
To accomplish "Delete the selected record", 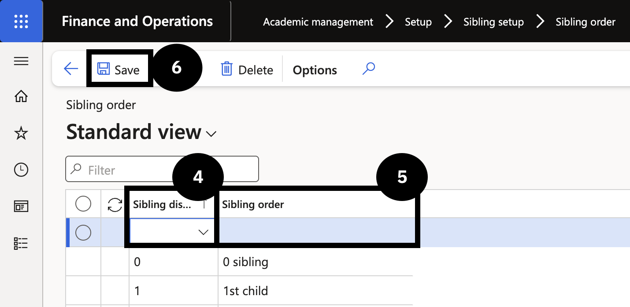I will point(247,69).
